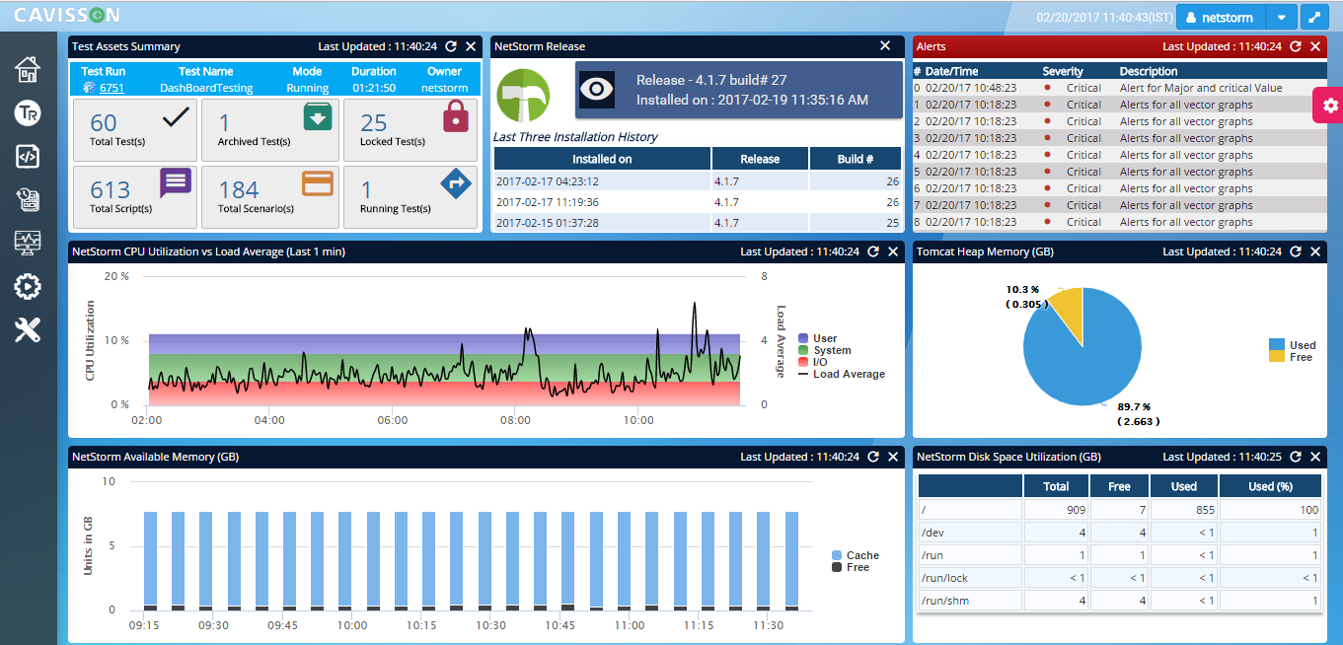Viewport: 1343px width, 645px height.
Task: Close the Test Assets Summary widget
Action: click(x=471, y=46)
